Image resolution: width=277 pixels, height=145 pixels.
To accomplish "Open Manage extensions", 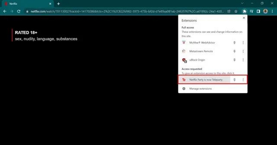I will (x=200, y=89).
